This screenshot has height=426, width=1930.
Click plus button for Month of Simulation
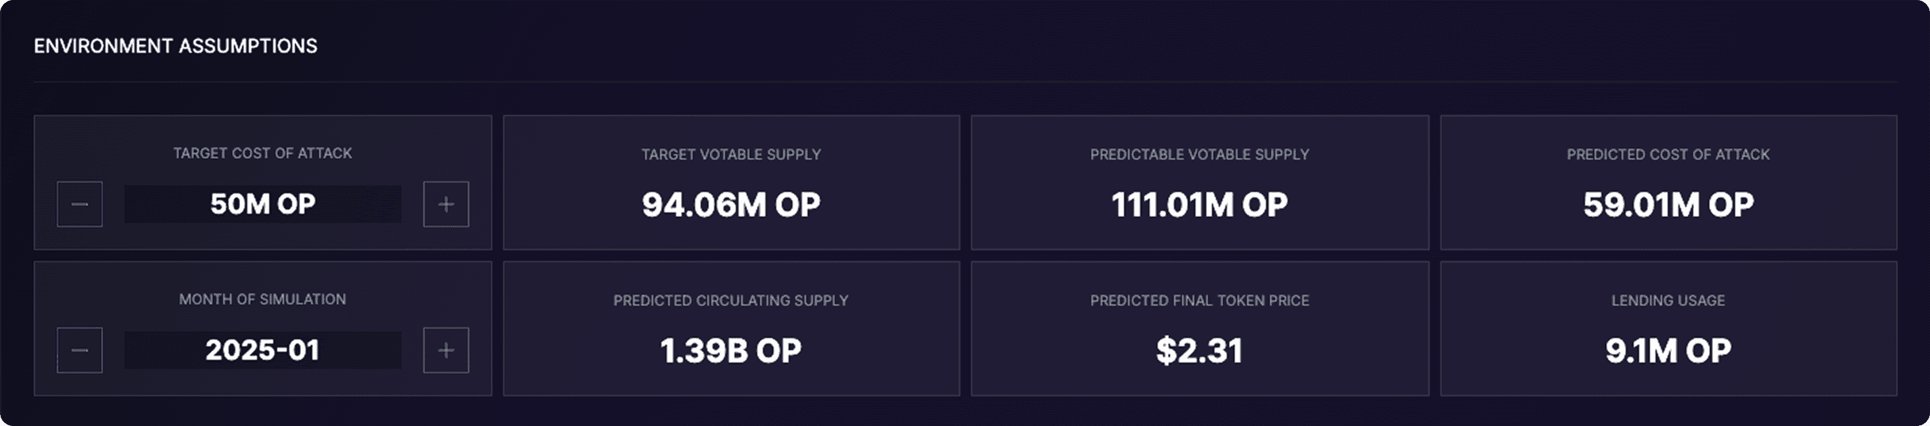point(446,350)
